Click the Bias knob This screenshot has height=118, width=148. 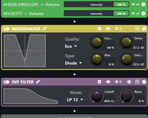pyautogui.click(x=97, y=59)
